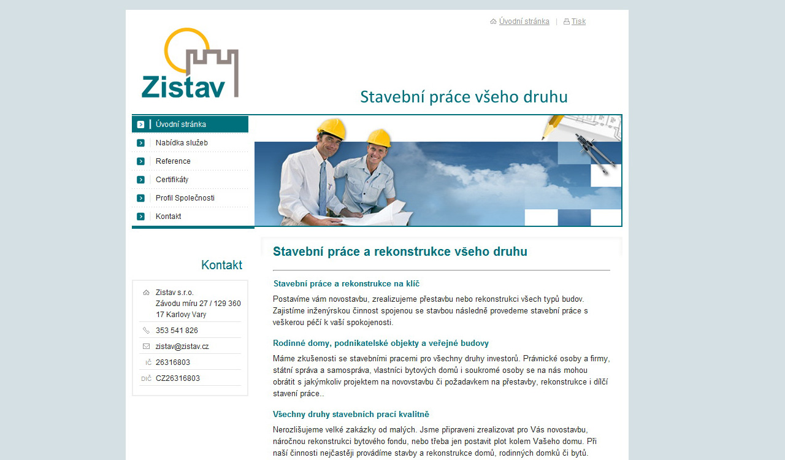Click the Tisk print link
This screenshot has height=460, width=785.
click(578, 21)
